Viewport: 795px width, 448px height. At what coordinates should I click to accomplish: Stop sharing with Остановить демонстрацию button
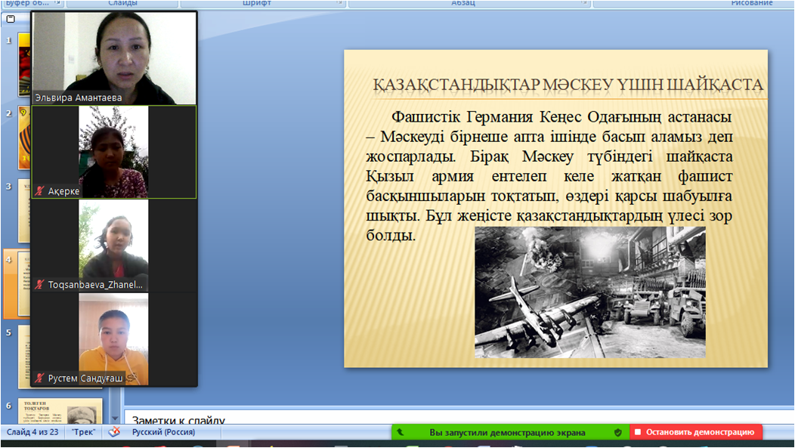(x=695, y=432)
